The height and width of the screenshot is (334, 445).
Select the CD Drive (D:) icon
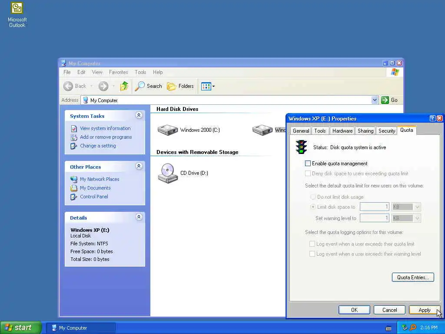(168, 173)
